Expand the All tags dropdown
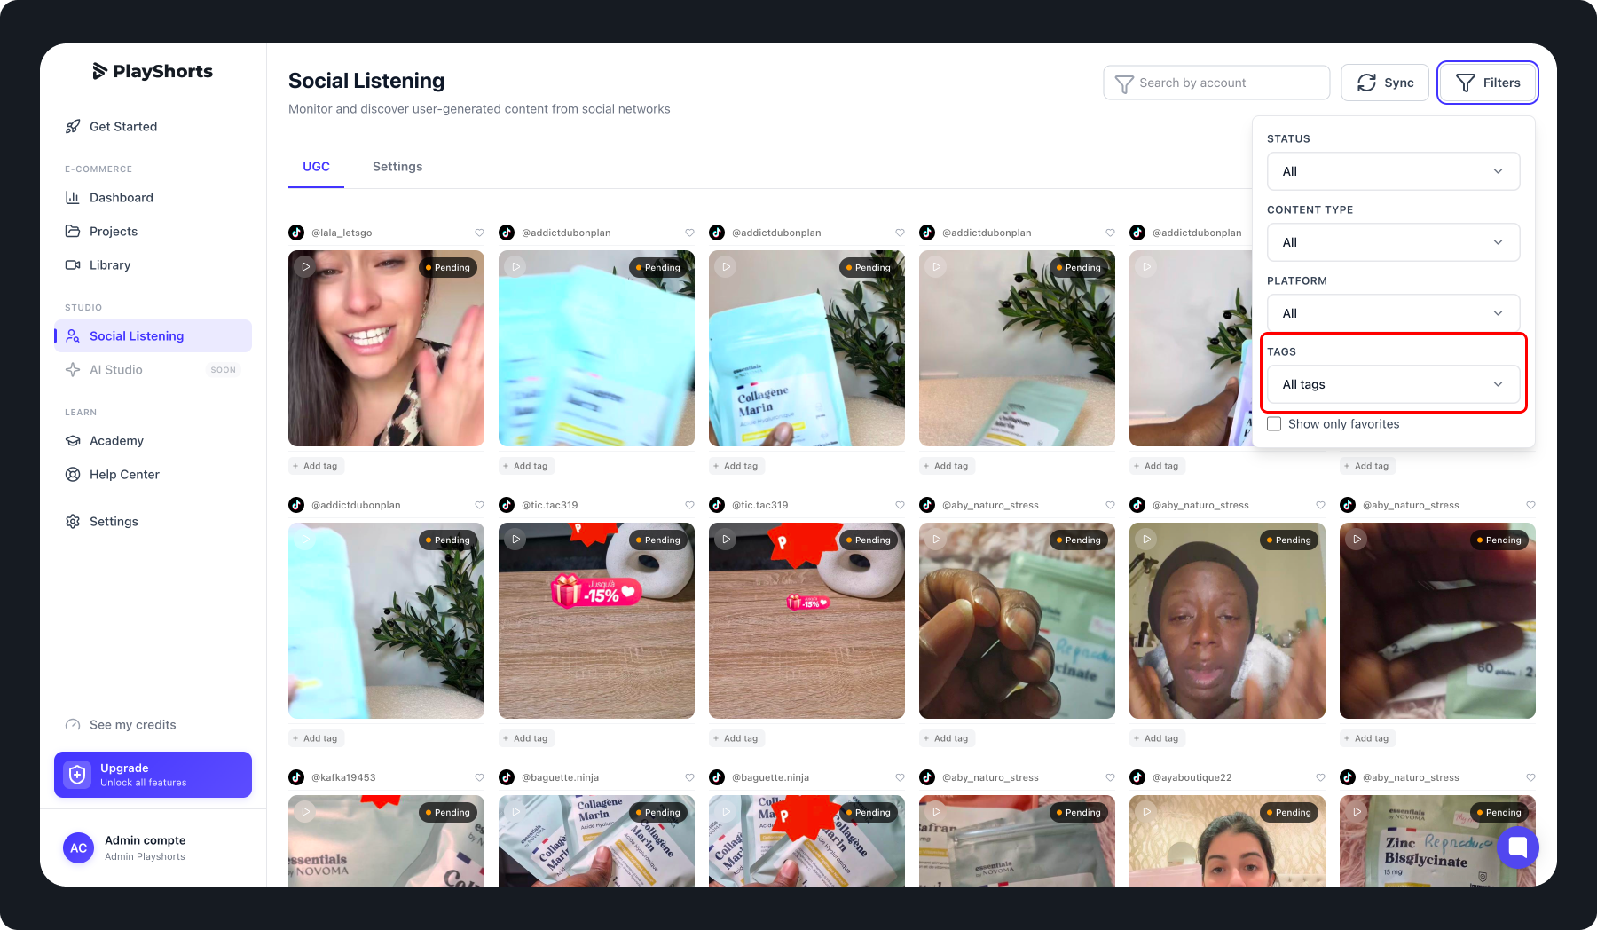1597x930 pixels. pos(1393,384)
